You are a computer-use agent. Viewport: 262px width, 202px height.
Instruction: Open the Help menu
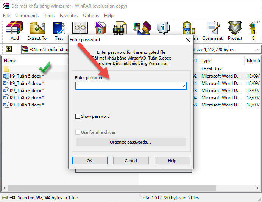(109, 16)
